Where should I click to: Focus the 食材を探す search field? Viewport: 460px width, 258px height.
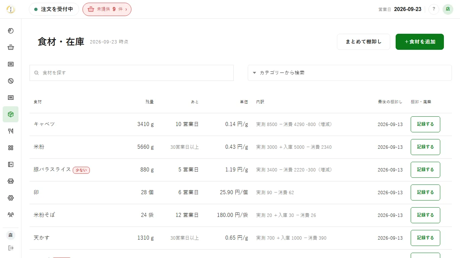coord(131,73)
